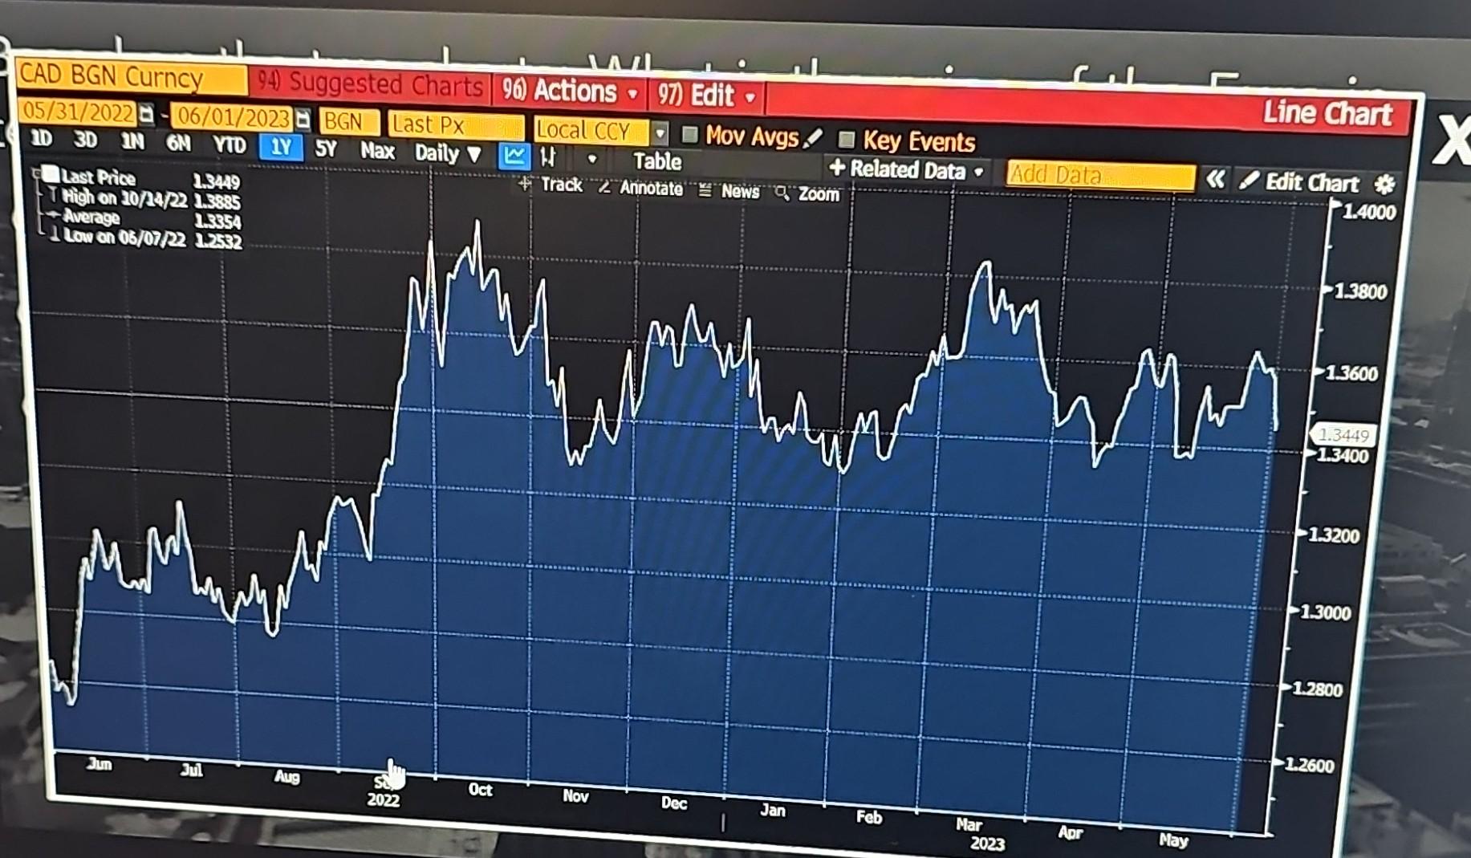
Task: Click the Last Px field
Action: [x=456, y=125]
